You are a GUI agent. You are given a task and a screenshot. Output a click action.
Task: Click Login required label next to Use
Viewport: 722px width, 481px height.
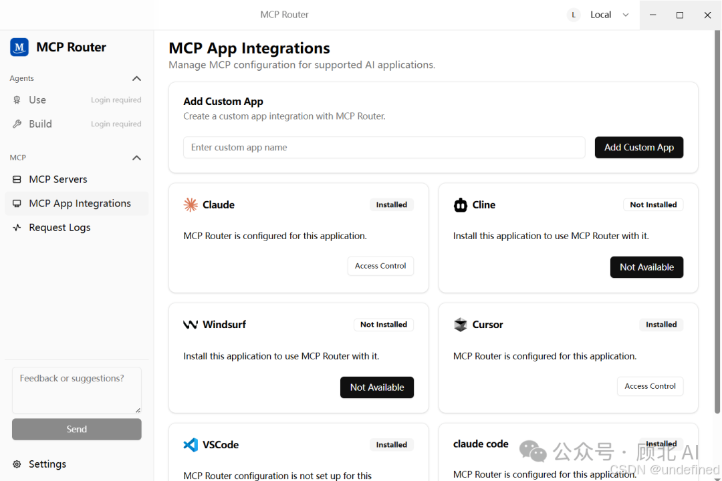tap(116, 100)
